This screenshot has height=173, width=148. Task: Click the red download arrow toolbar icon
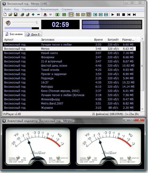pyautogui.click(x=45, y=15)
